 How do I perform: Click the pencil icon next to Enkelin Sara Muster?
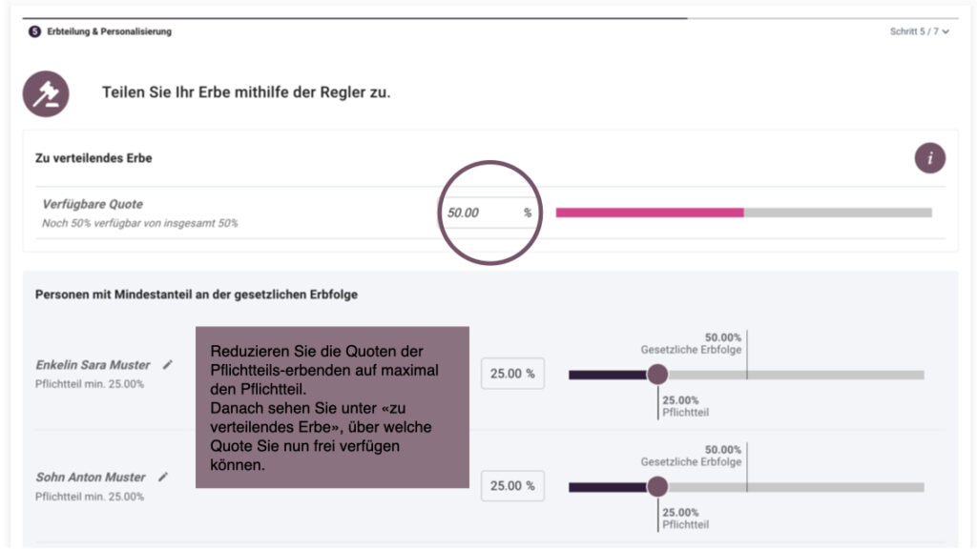(168, 364)
